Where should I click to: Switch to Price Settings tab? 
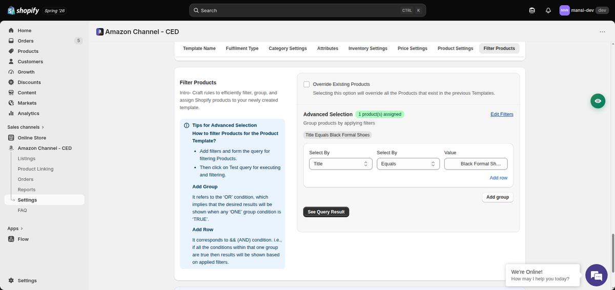click(413, 49)
